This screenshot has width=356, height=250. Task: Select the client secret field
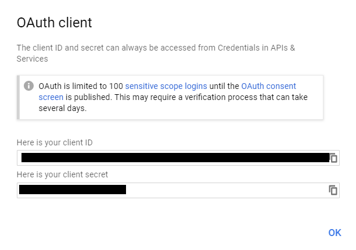pyautogui.click(x=178, y=190)
